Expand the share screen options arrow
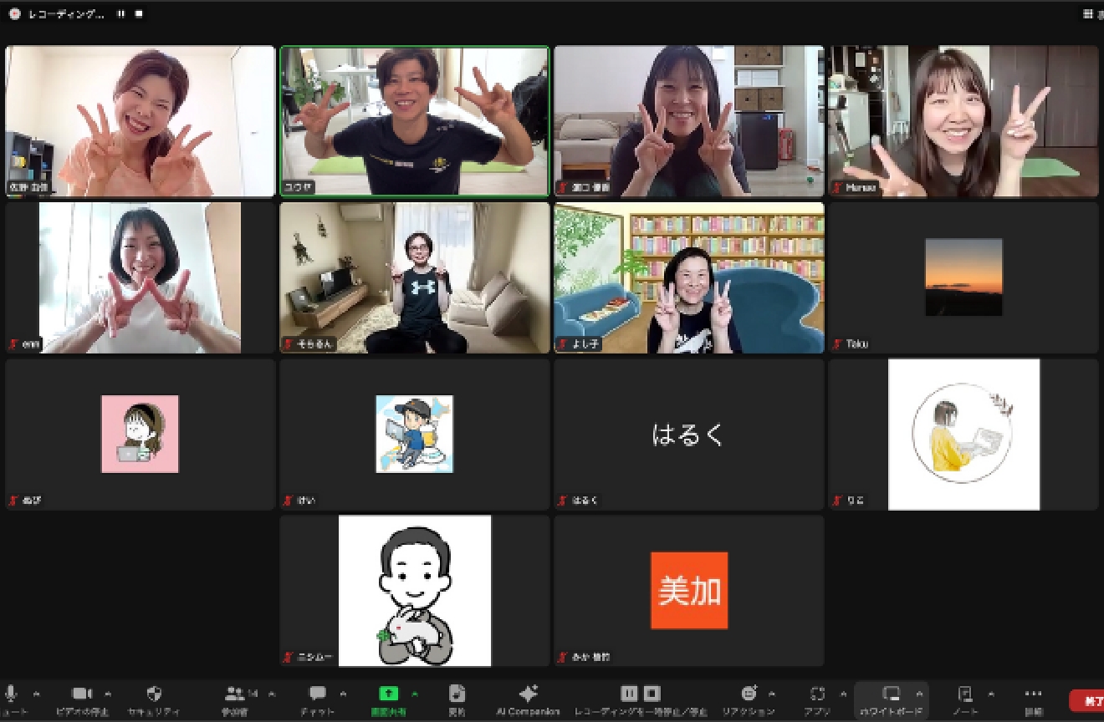 coord(415,694)
